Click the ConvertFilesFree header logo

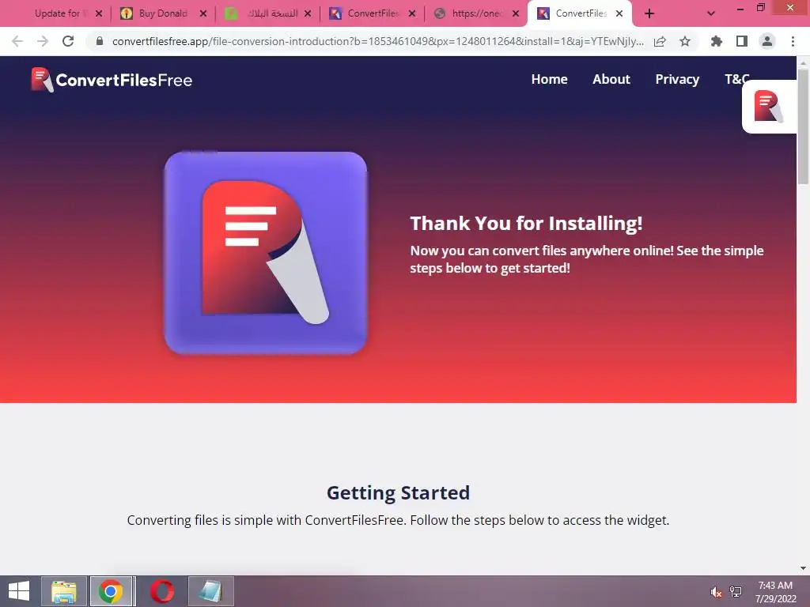click(112, 80)
